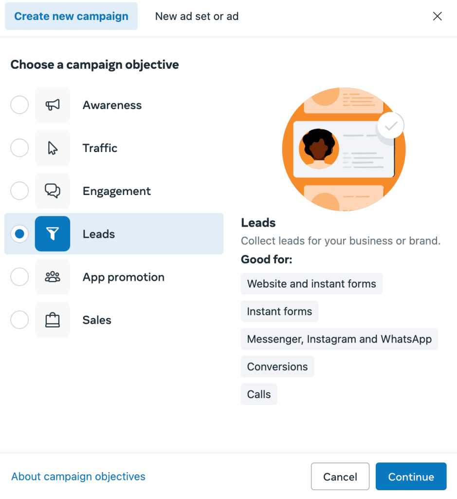Select the Traffic radio button

[19, 148]
